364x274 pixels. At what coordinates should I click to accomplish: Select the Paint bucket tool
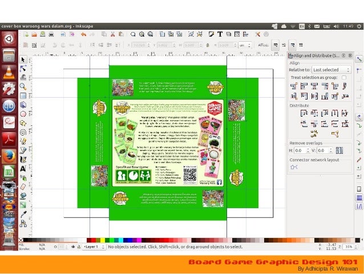click(23, 196)
